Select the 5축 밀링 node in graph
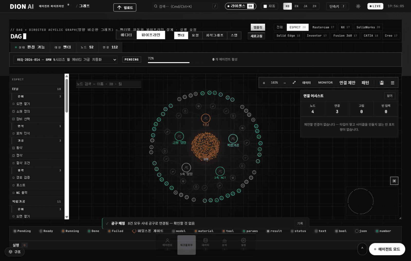Screen dimensions: 411x261 coord(186,168)
